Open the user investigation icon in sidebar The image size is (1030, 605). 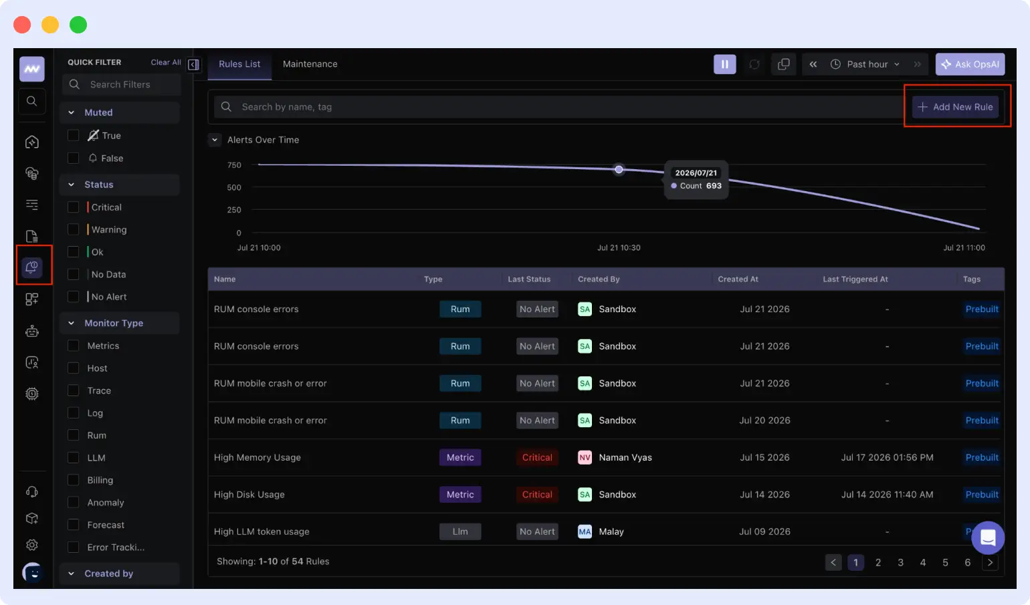click(31, 362)
